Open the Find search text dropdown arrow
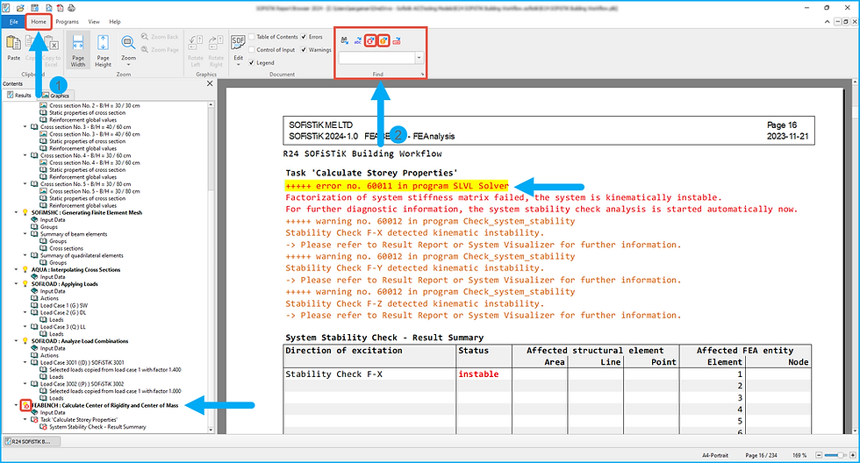Image resolution: width=860 pixels, height=463 pixels. pyautogui.click(x=419, y=58)
